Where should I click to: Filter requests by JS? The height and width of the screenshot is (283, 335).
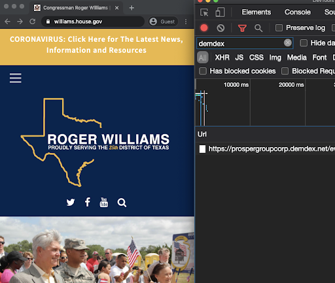[x=239, y=58]
